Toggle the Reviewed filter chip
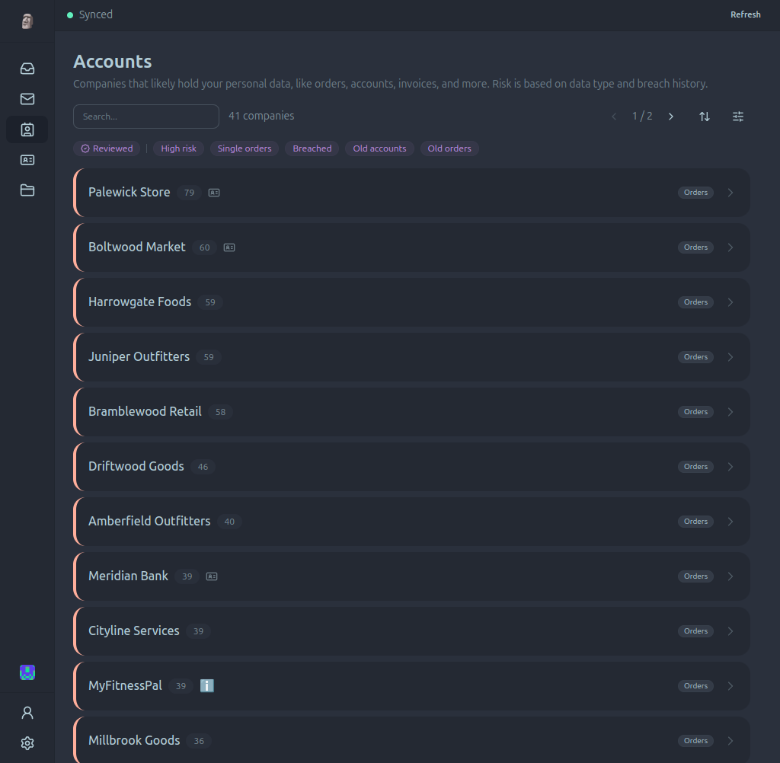This screenshot has width=780, height=763. pyautogui.click(x=107, y=148)
